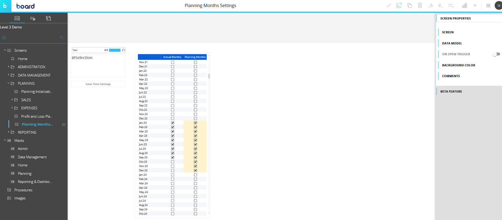
Task: Click the Planning Initialization screen icon
Action: click(x=16, y=91)
